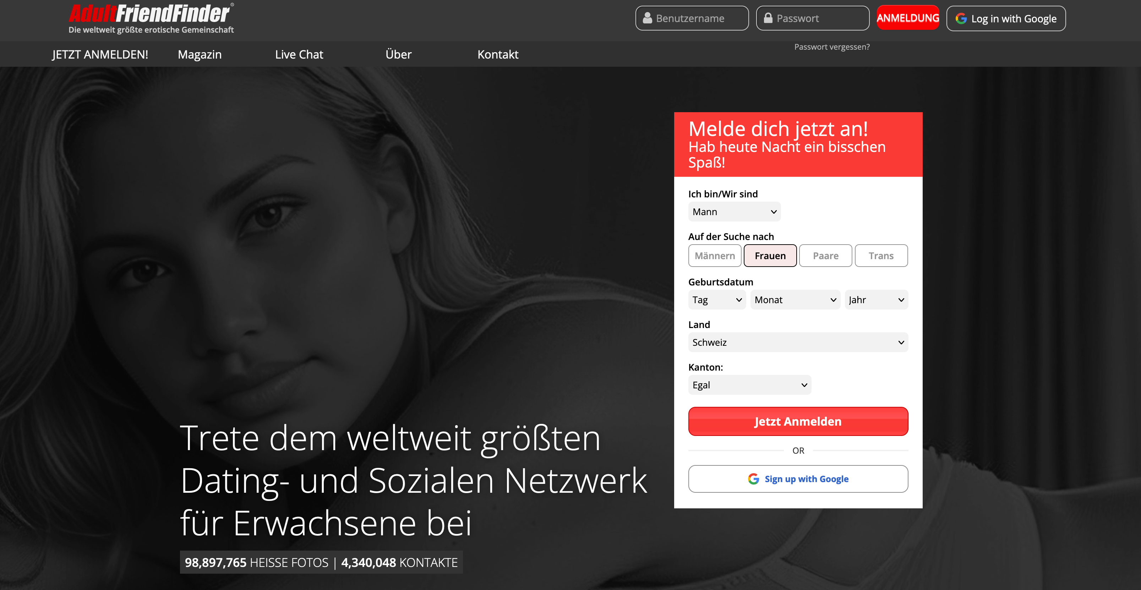Click Google logo in Log in button
The image size is (1141, 590).
click(961, 18)
